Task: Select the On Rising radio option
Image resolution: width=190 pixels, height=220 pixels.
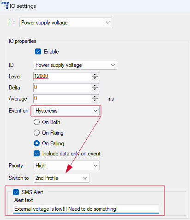Action: [36, 132]
